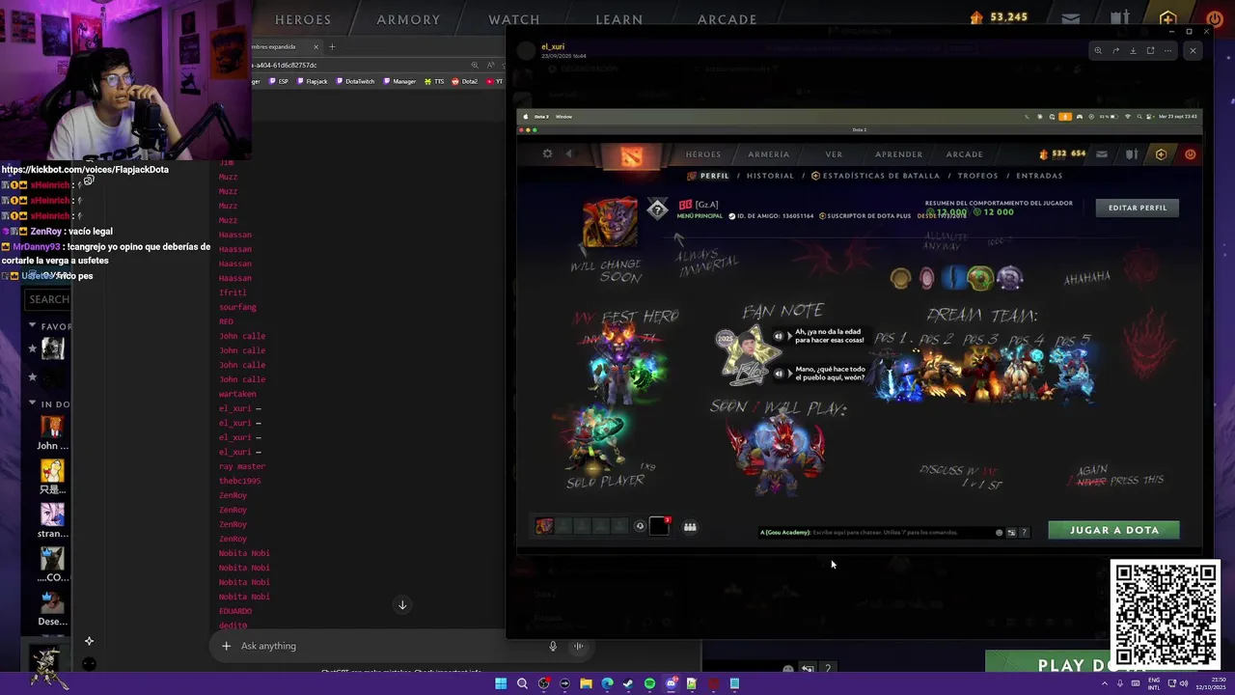
Task: Click the browser zoom magnifier icon
Action: pyautogui.click(x=475, y=65)
